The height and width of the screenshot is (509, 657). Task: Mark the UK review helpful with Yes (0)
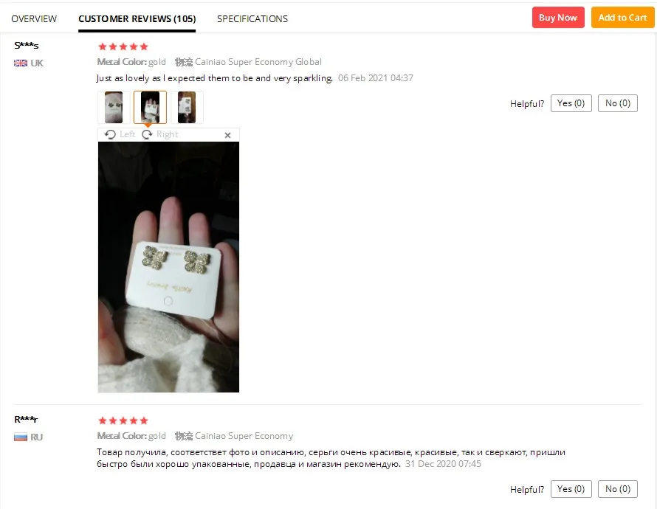[571, 103]
